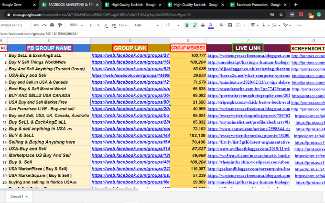The height and width of the screenshot is (203, 325).
Task: Open the tripeight.com live link
Action: point(249,102)
